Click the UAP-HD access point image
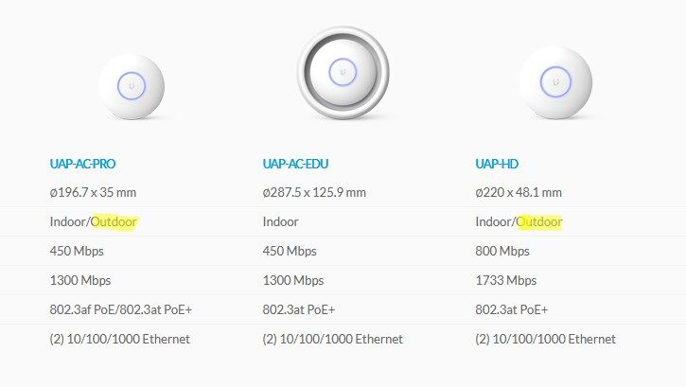 (x=555, y=81)
